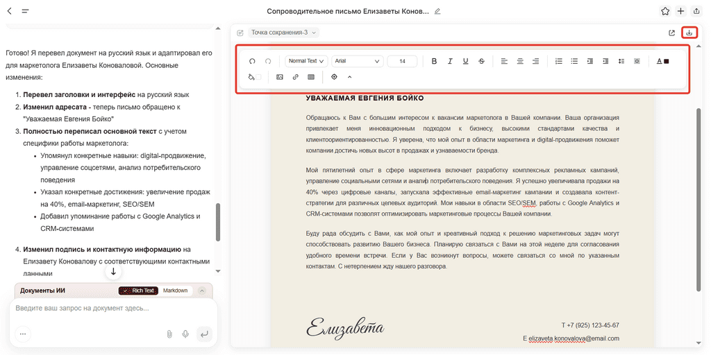Image resolution: width=711 pixels, height=355 pixels.
Task: Open document in new window
Action: tap(672, 33)
